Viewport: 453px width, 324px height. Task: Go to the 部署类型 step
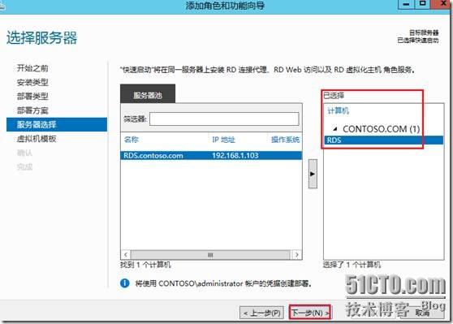pyautogui.click(x=32, y=97)
